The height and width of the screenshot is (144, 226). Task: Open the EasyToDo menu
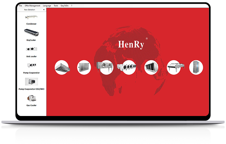pos(64,6)
